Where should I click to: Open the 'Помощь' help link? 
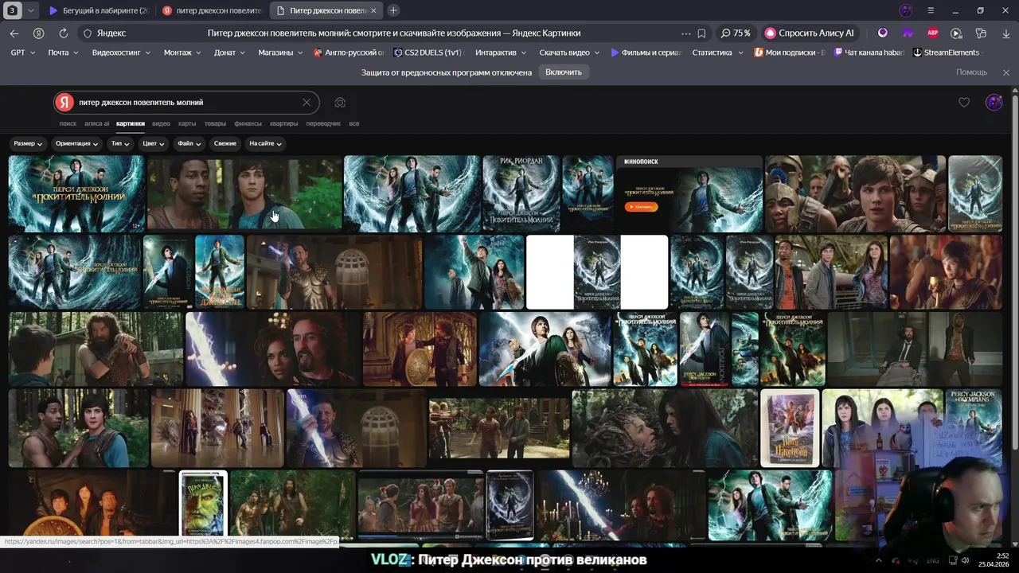pos(971,72)
